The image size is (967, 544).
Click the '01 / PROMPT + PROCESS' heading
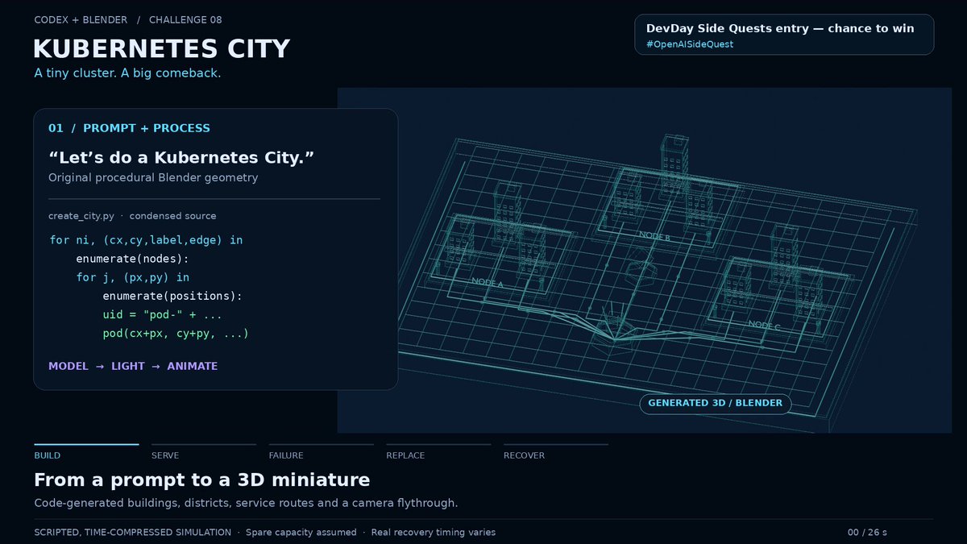tap(129, 128)
